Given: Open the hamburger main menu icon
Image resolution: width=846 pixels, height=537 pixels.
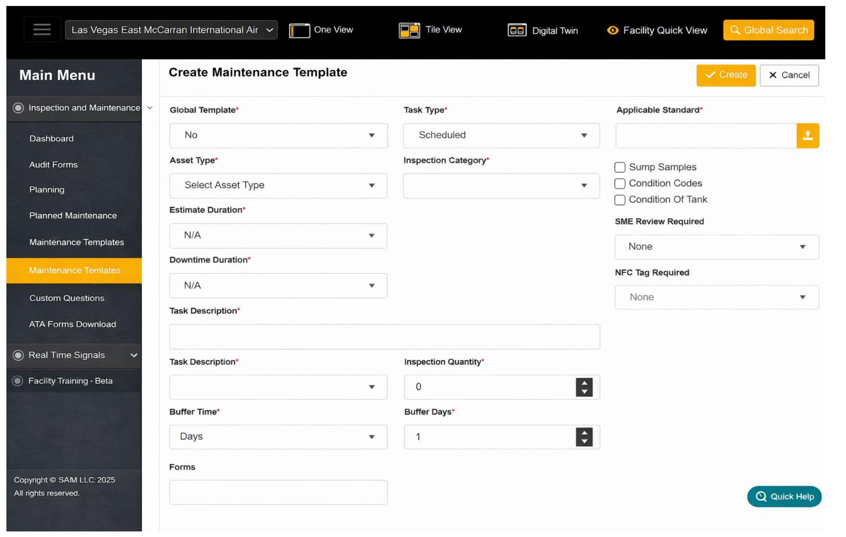Looking at the screenshot, I should (42, 30).
